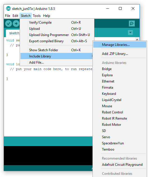Select Verify/Compile from Sketch menu
Viewport: 151px width, 177px height.
(57, 23)
